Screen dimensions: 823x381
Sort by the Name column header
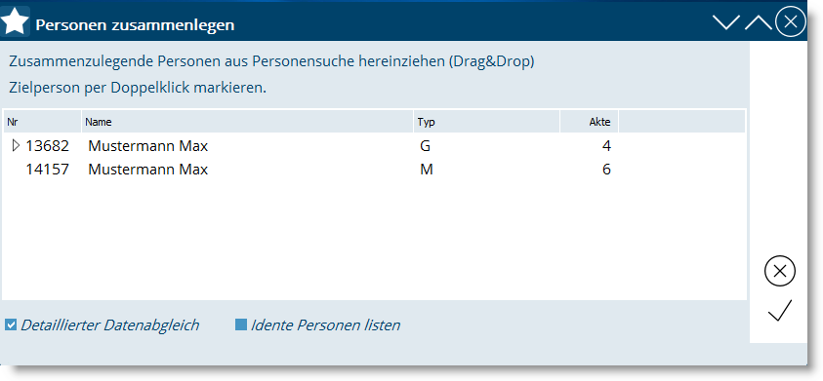(247, 122)
